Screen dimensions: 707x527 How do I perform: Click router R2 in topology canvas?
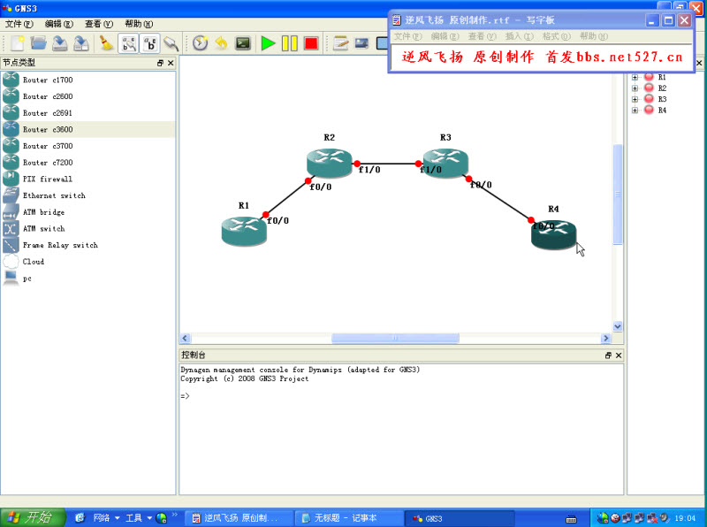(329, 163)
